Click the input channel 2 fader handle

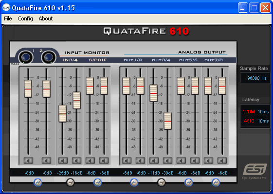[x=47, y=89]
